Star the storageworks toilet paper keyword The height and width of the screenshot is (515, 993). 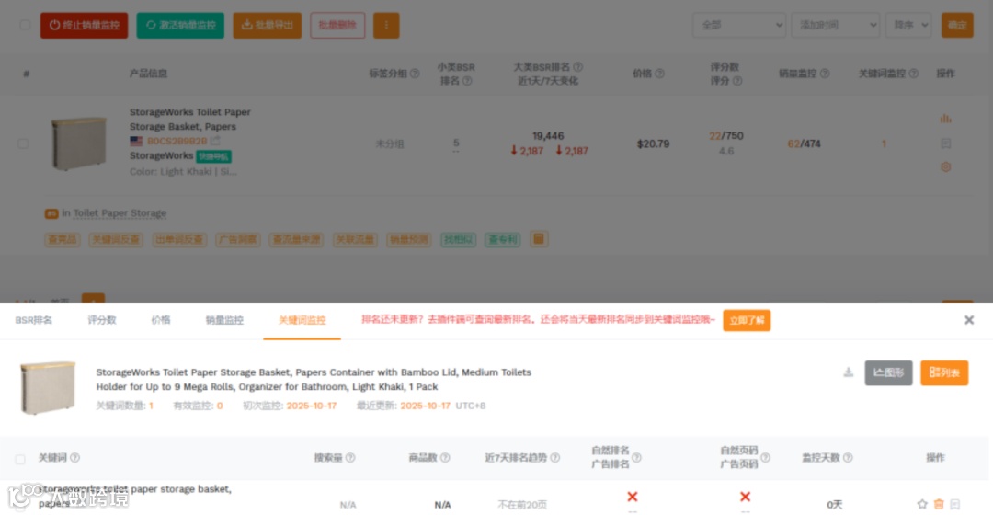922,504
